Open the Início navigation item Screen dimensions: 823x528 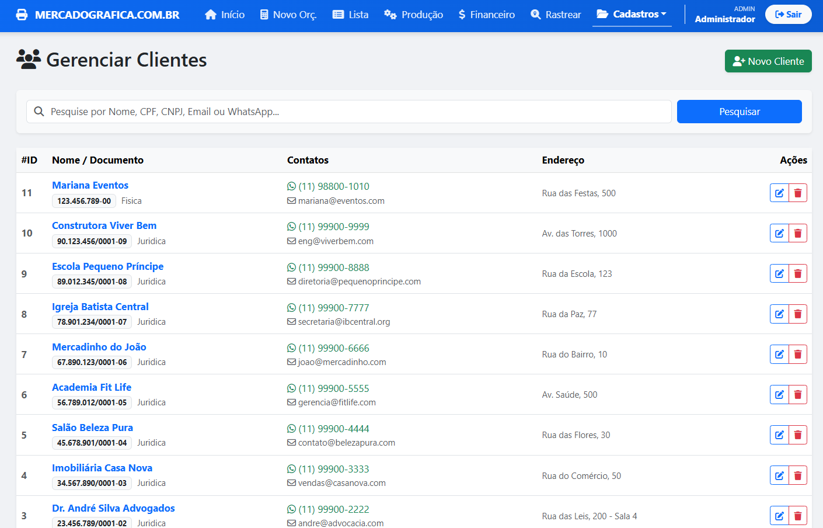[x=225, y=15]
